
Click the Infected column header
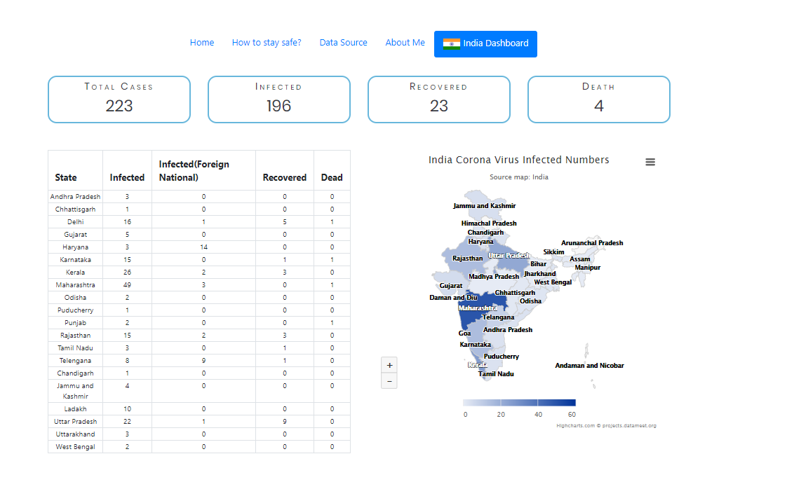(127, 170)
